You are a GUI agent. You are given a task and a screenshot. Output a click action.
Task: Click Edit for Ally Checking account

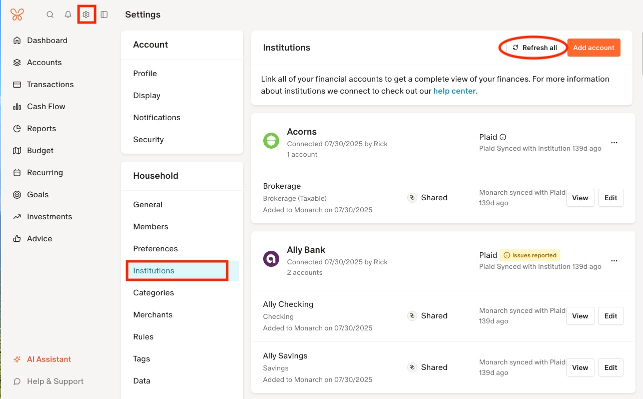point(610,316)
